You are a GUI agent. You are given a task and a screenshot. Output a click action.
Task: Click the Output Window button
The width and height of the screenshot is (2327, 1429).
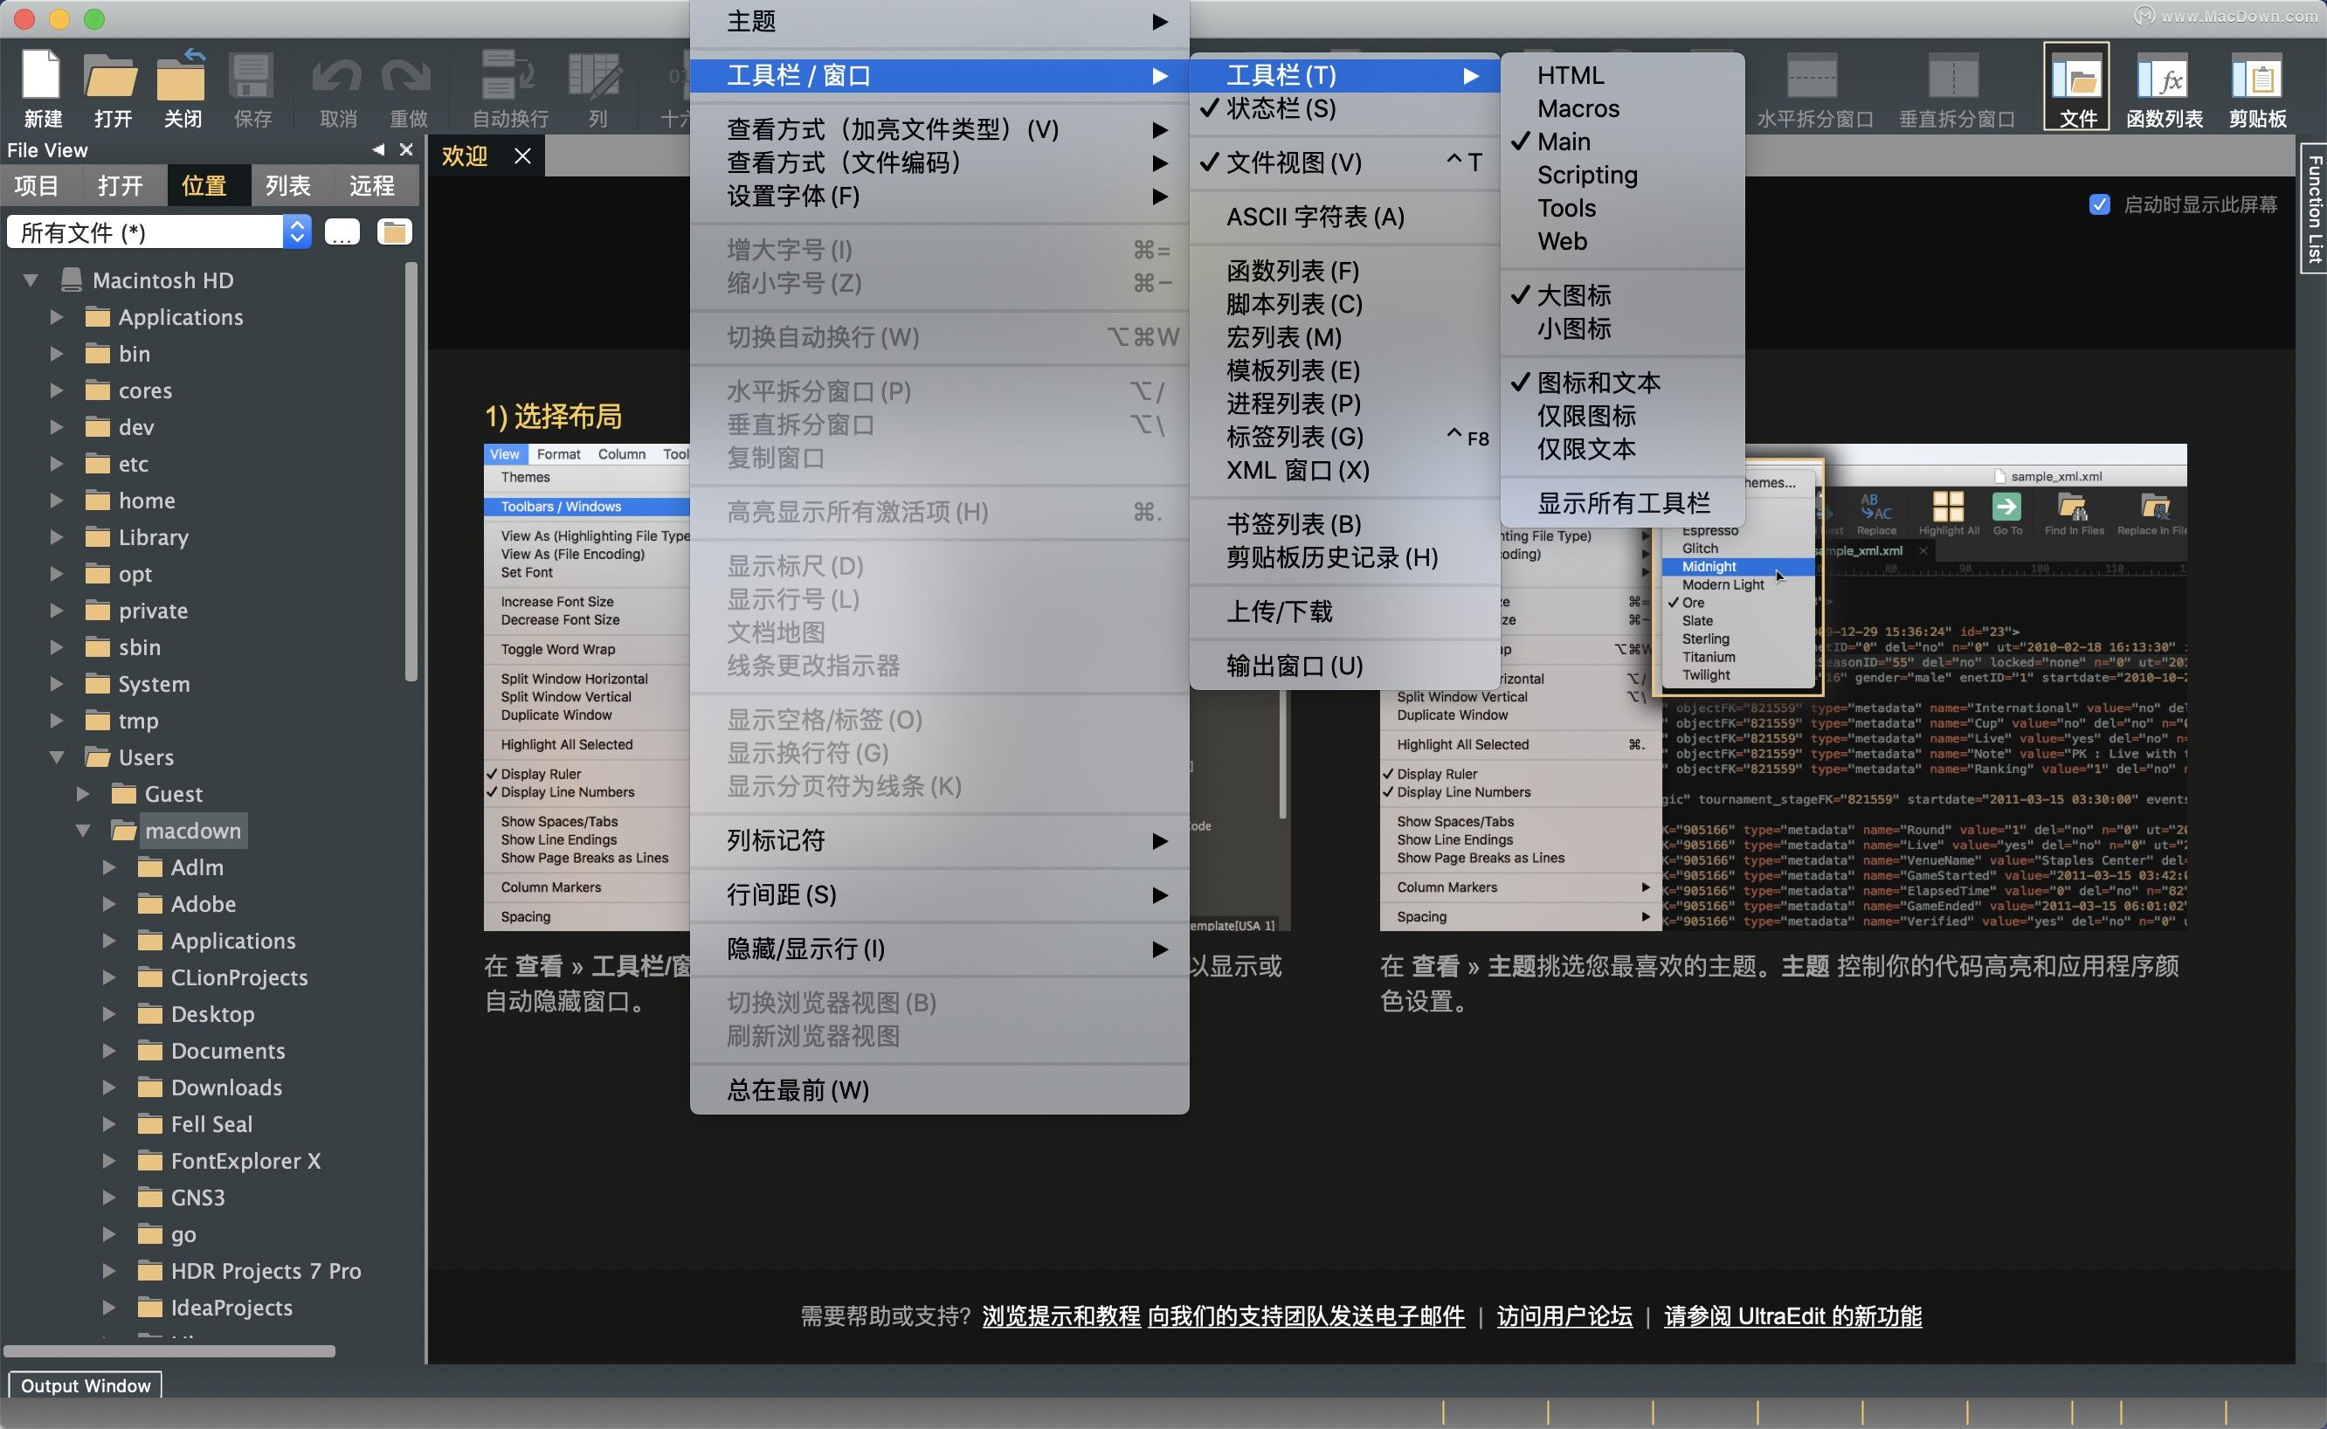[85, 1384]
